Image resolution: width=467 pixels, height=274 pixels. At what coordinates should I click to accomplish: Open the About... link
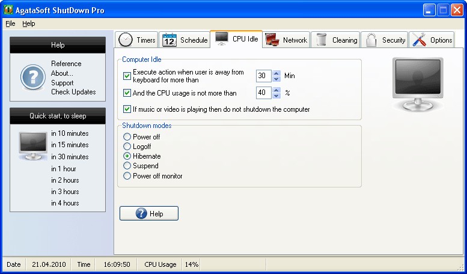point(62,73)
